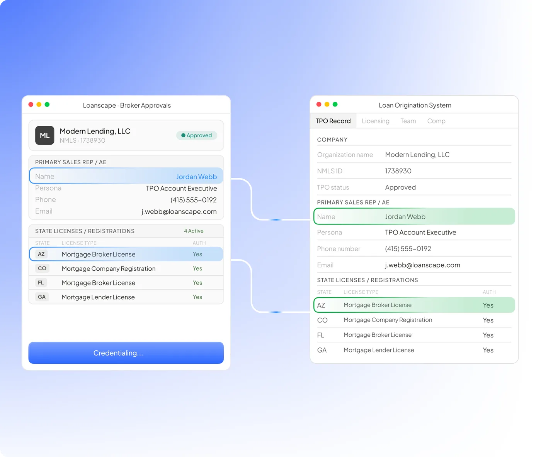Click NMLS ID value 1738930 in Loan Origination System

pyautogui.click(x=398, y=171)
